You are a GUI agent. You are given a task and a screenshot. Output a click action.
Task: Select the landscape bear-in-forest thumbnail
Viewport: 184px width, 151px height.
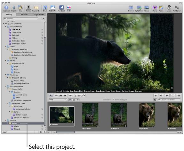pyautogui.click(x=62, y=115)
